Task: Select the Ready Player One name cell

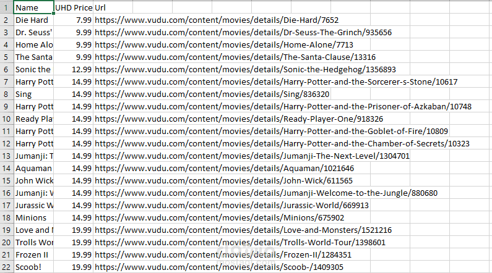Action: (x=33, y=119)
